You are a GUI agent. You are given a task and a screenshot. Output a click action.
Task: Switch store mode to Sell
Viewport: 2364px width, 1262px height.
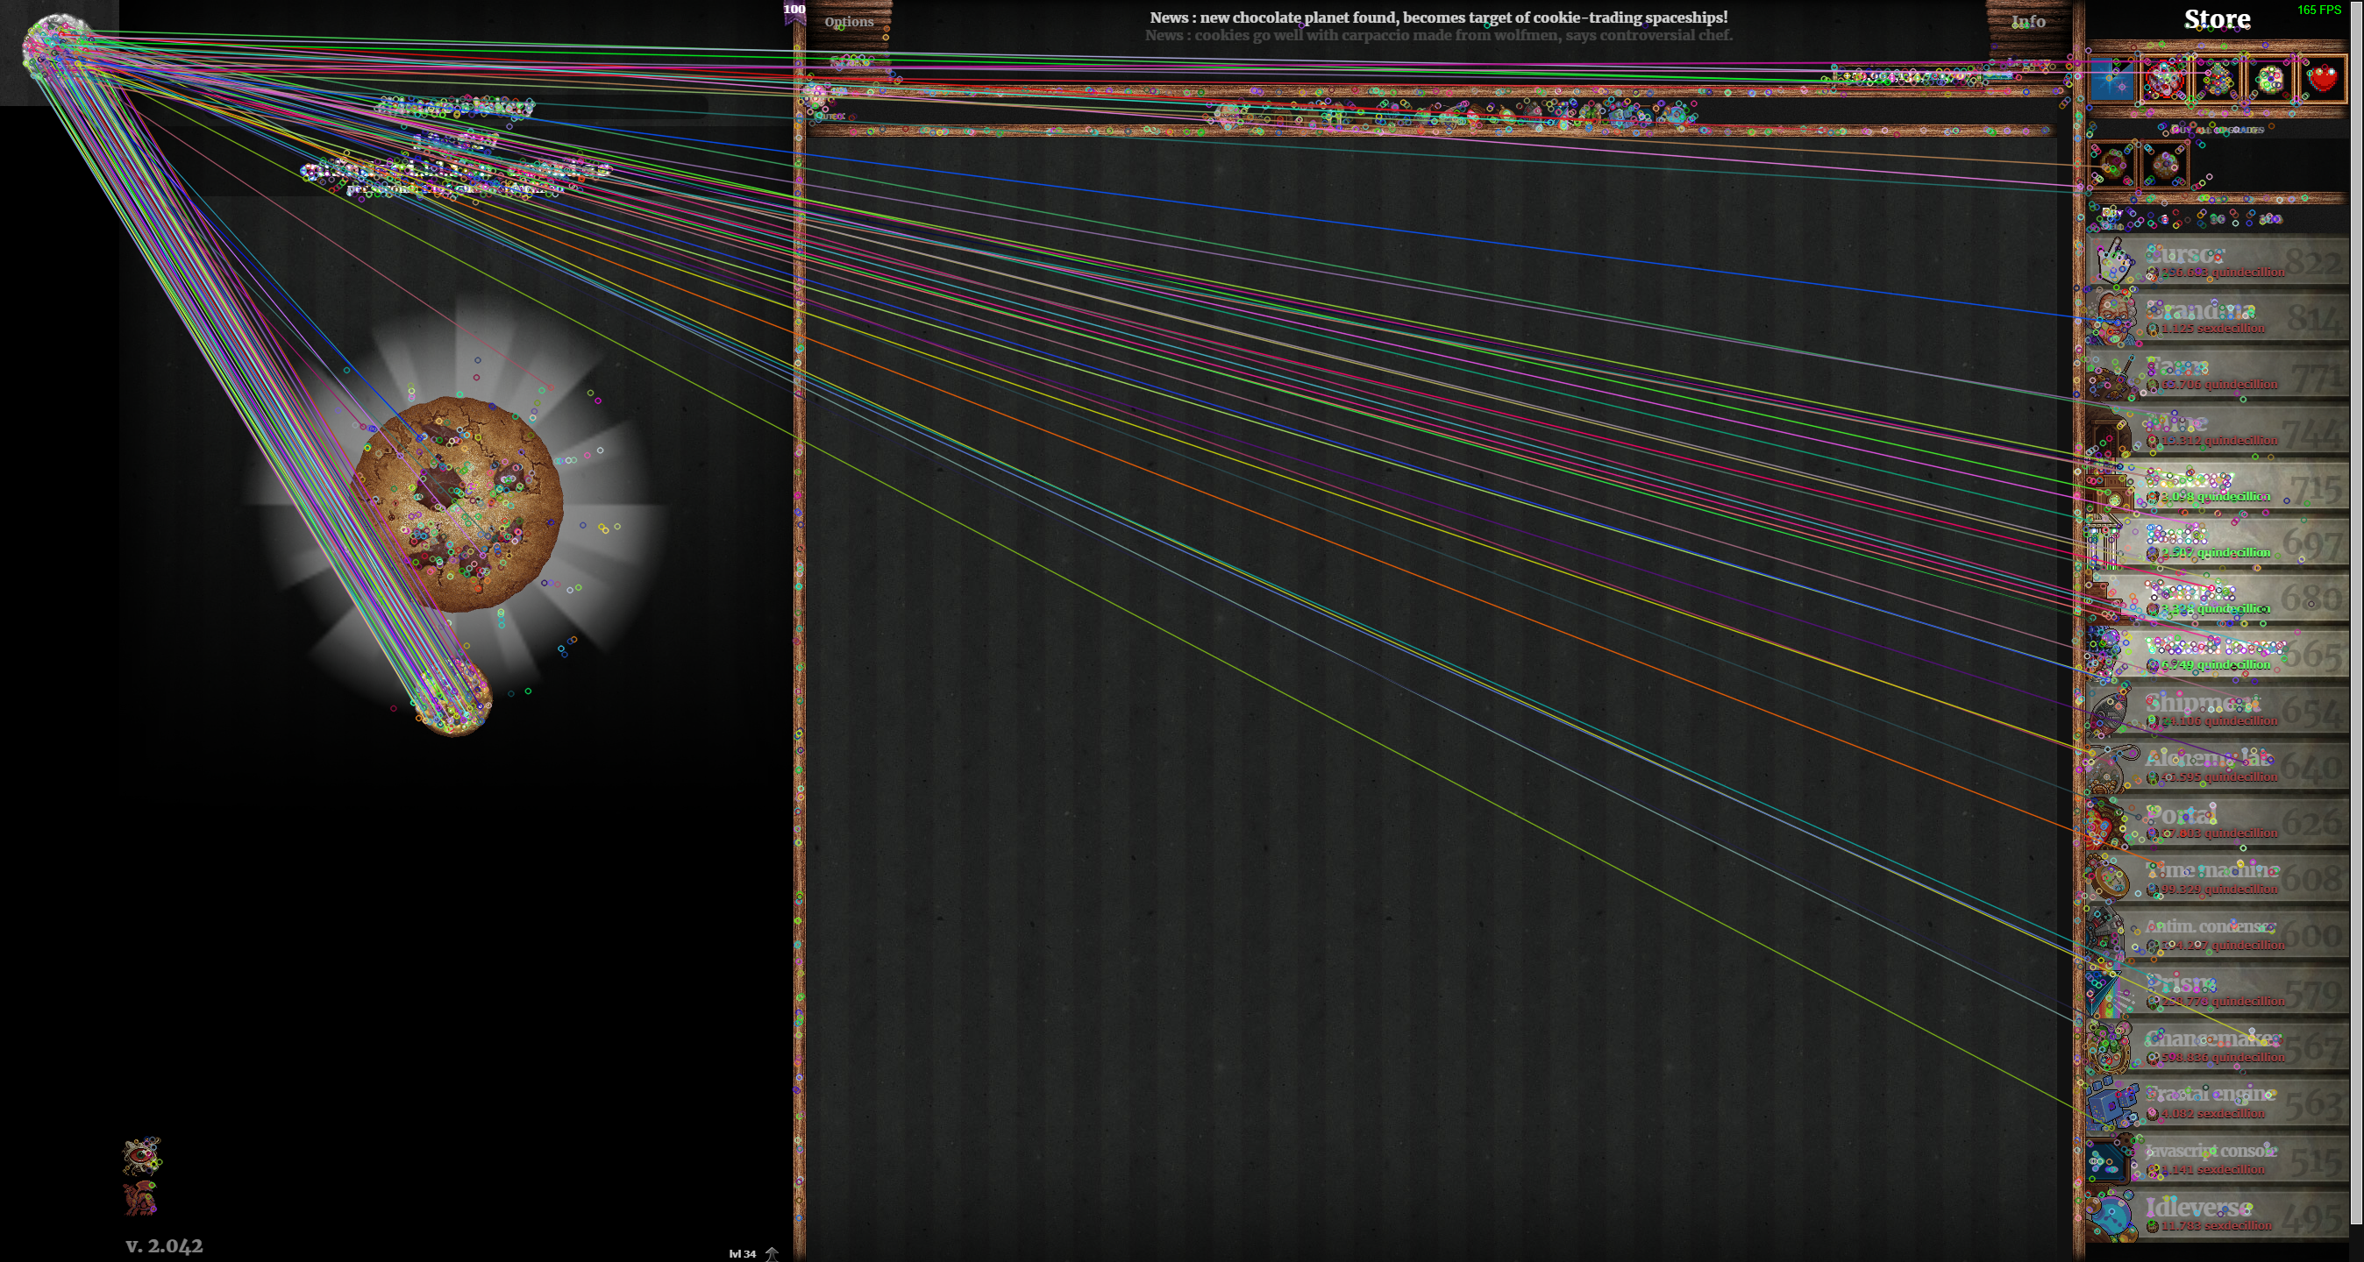pyautogui.click(x=2111, y=224)
